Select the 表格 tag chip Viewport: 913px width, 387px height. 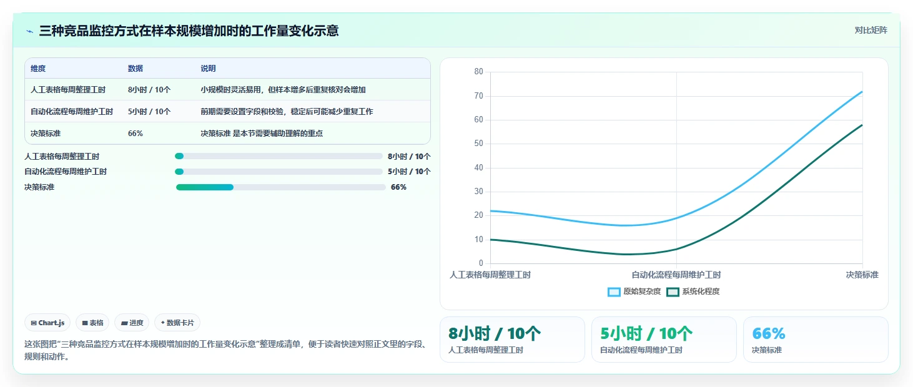click(x=92, y=323)
